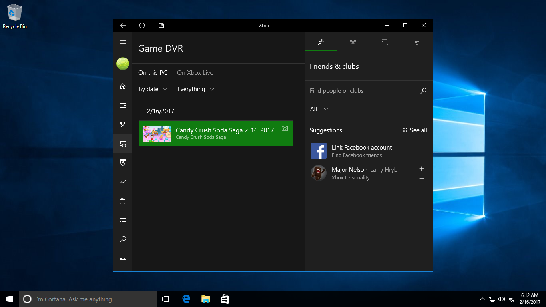The width and height of the screenshot is (546, 307).
Task: Expand the By date sort dropdown
Action: pyautogui.click(x=153, y=89)
